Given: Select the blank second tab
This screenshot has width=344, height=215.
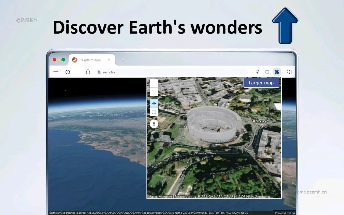Looking at the screenshot, I should tap(123, 59).
